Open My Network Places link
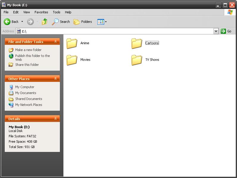Image resolution: width=237 pixels, height=178 pixels. point(29,105)
